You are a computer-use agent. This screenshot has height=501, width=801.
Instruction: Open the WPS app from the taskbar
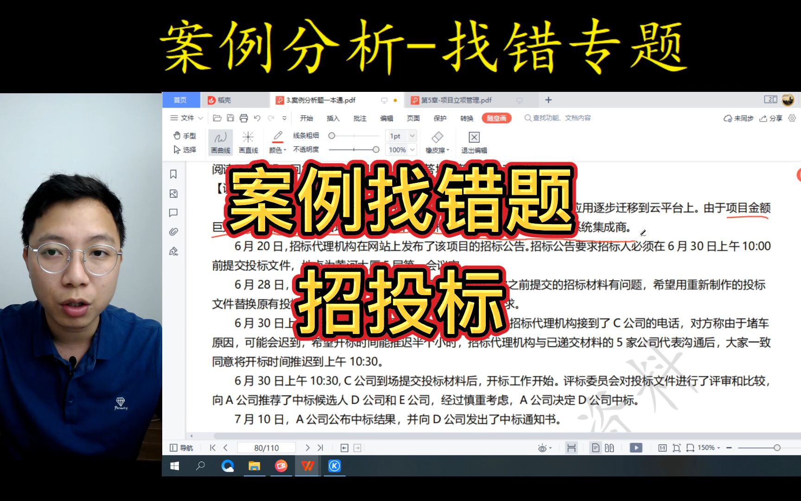click(x=307, y=466)
